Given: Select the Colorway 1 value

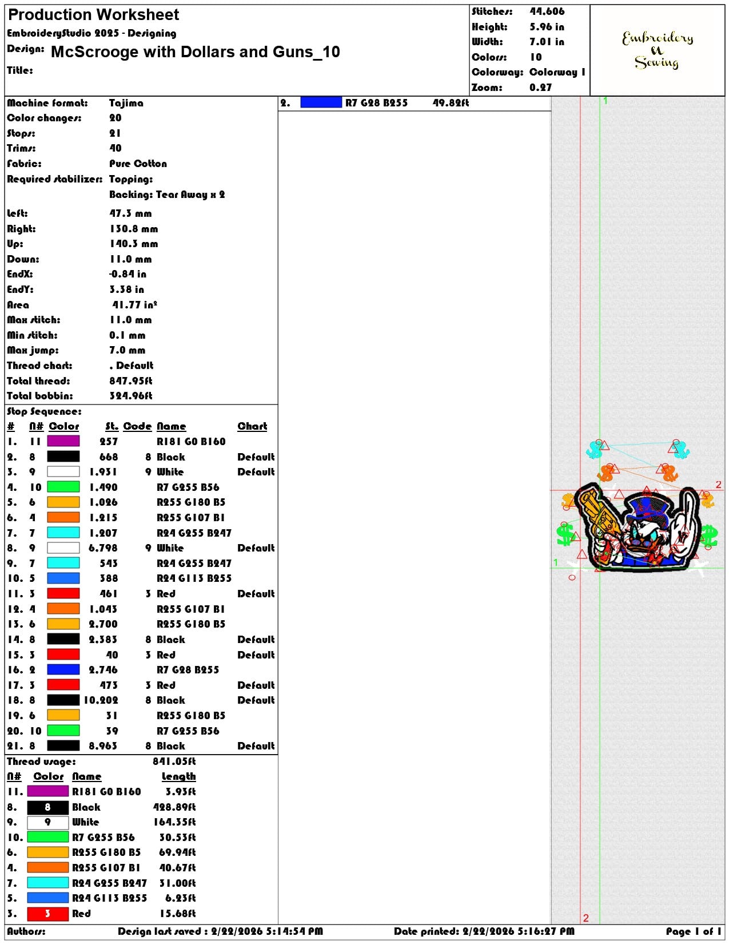Looking at the screenshot, I should coord(557,72).
